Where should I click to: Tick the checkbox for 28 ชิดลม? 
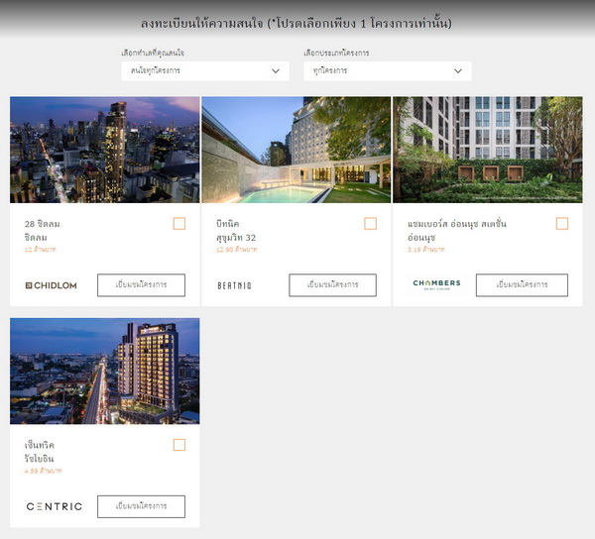(179, 224)
